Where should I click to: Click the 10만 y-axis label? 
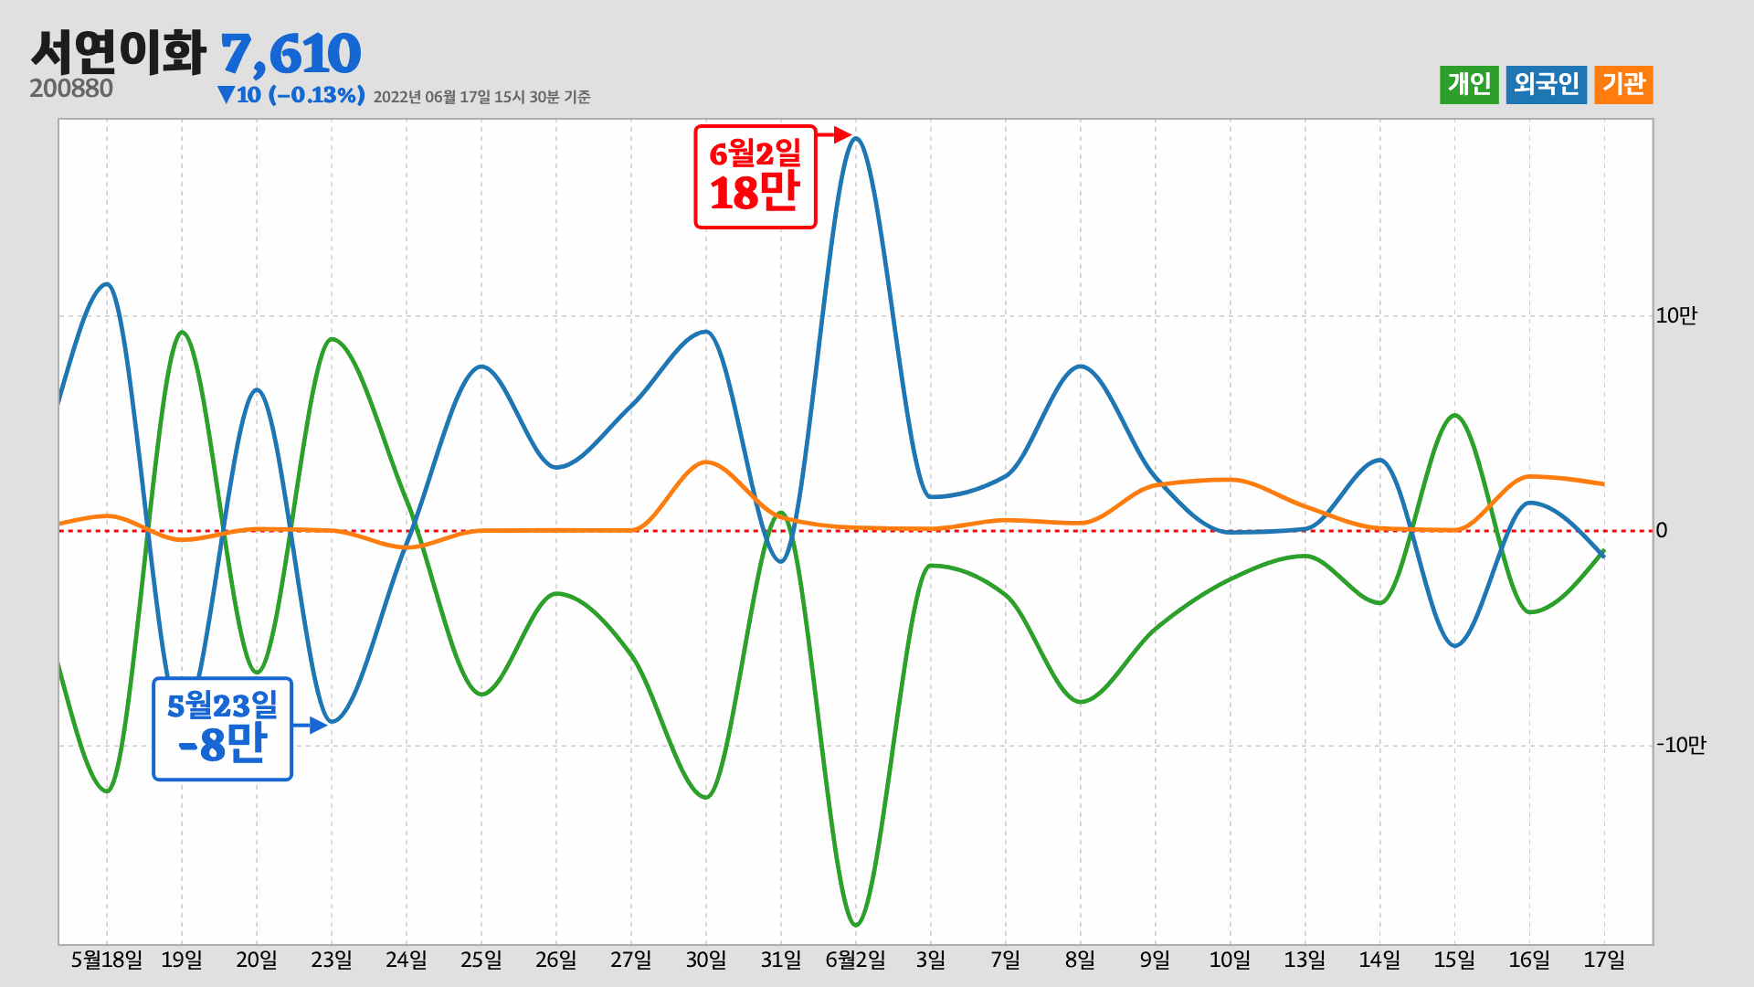pos(1676,316)
